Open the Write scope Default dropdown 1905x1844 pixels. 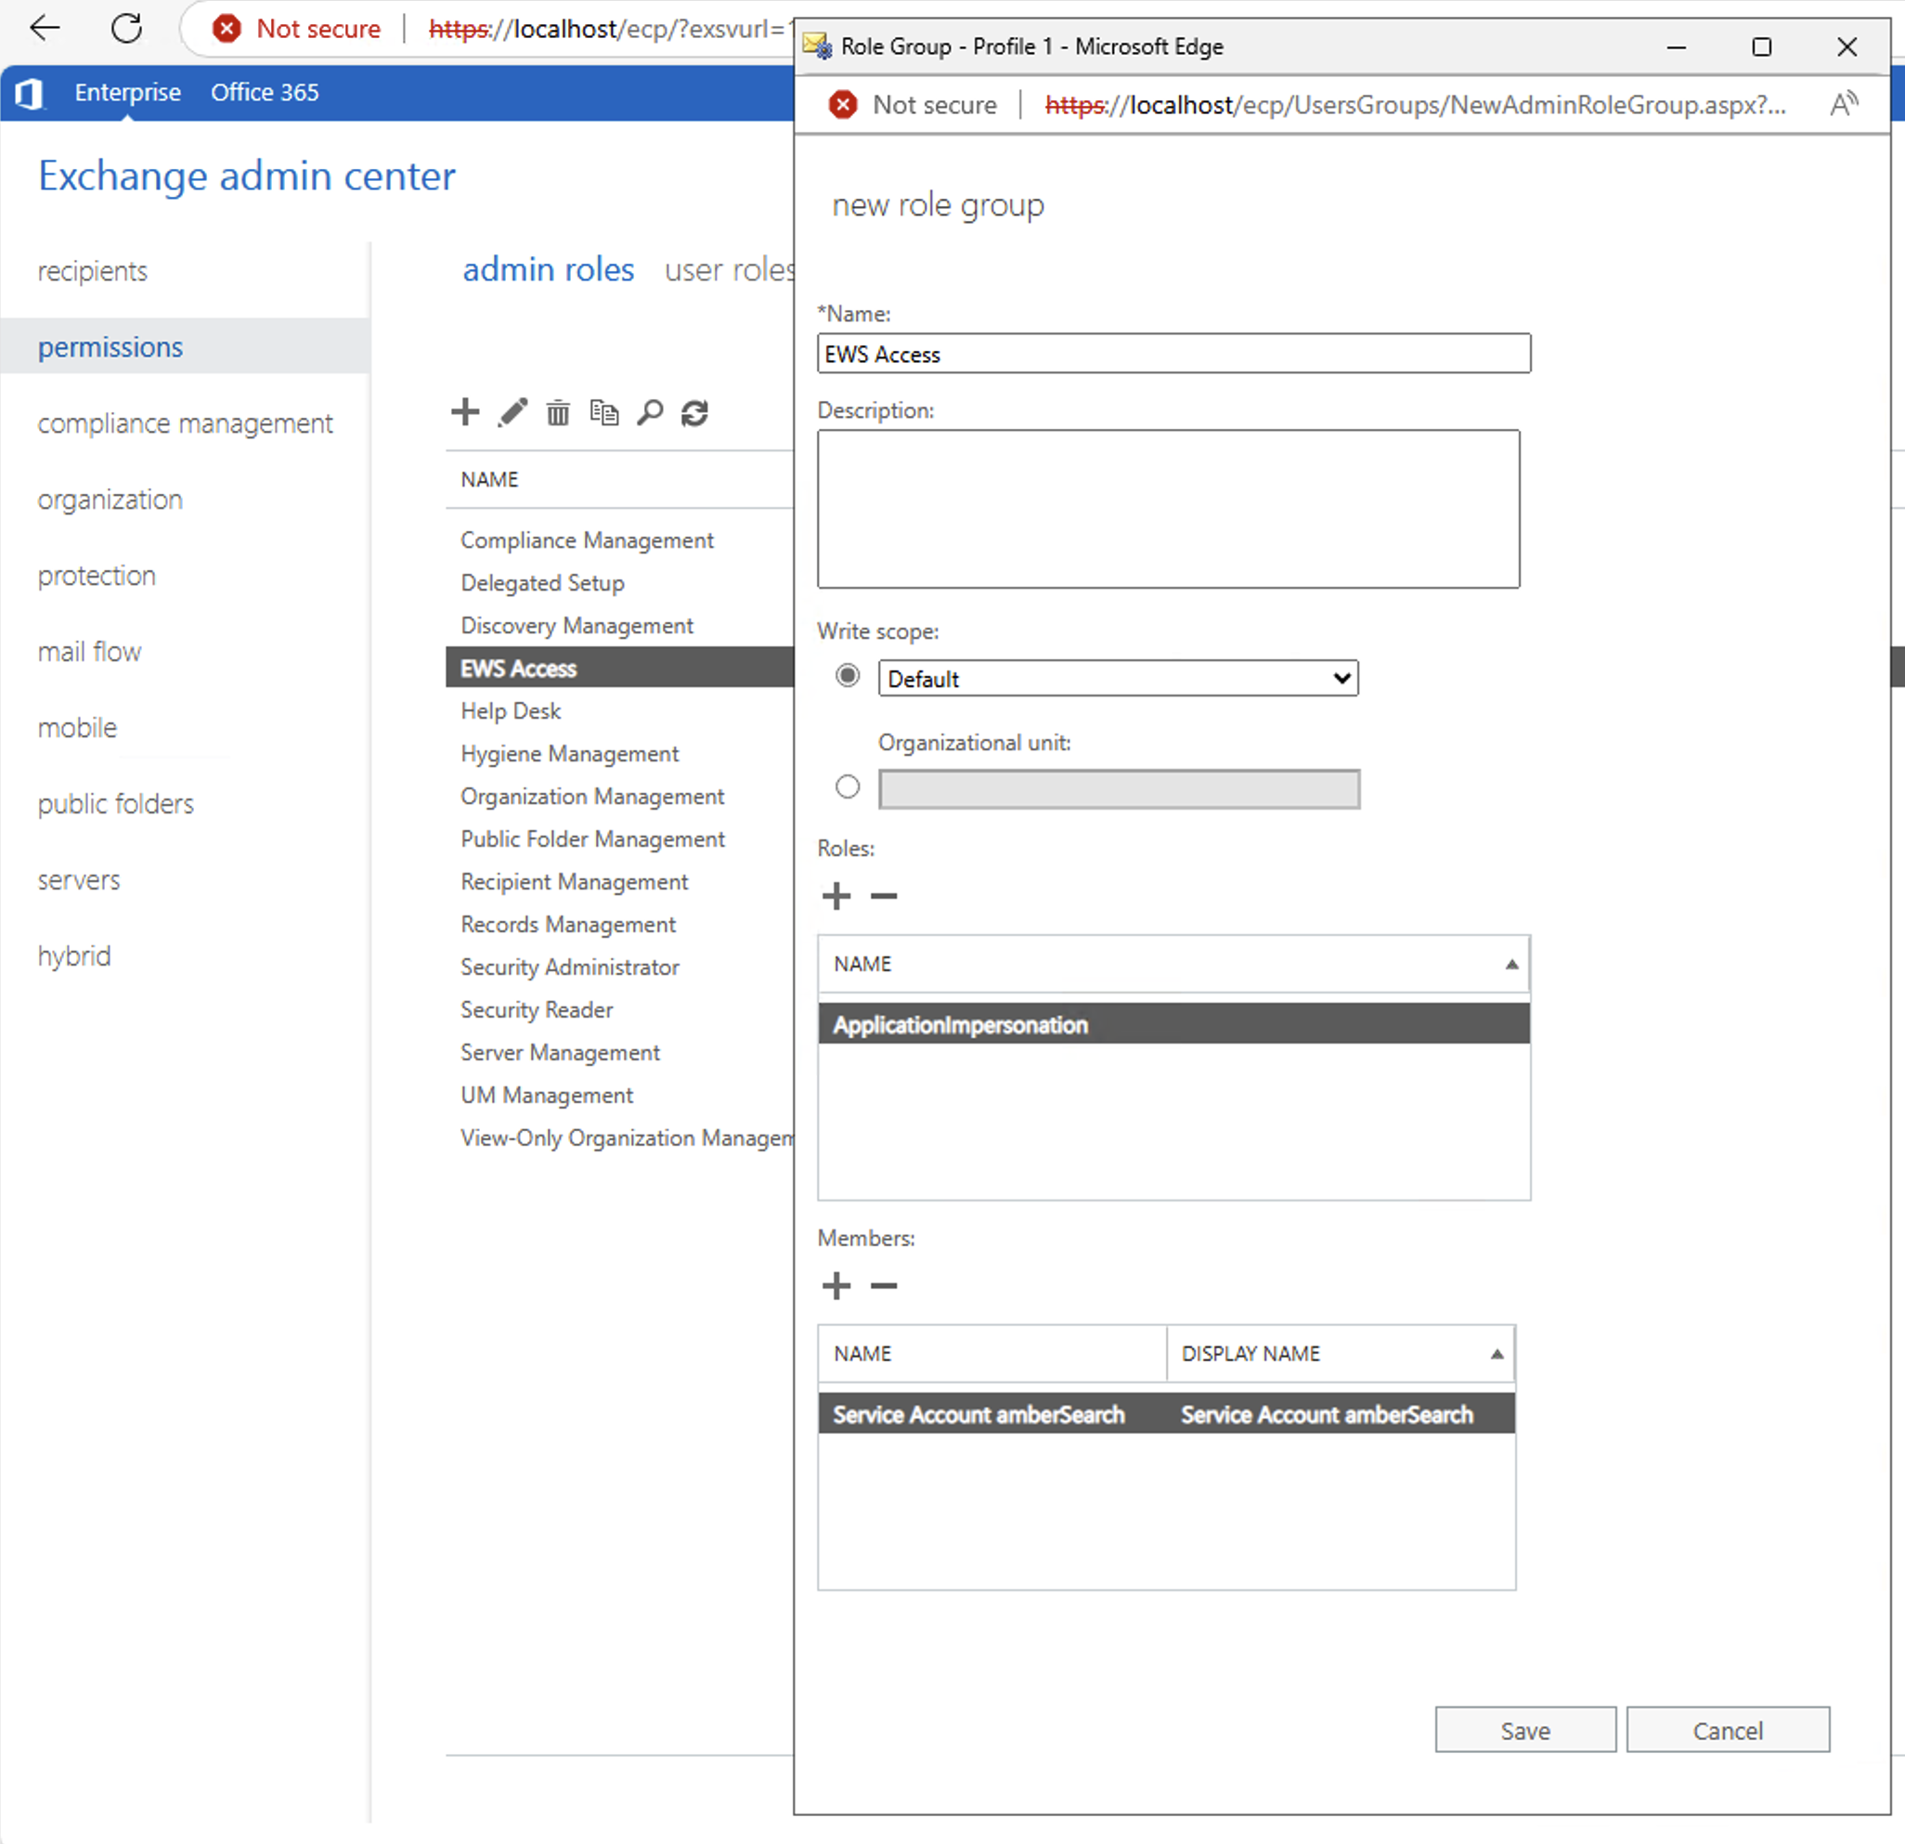point(1118,679)
